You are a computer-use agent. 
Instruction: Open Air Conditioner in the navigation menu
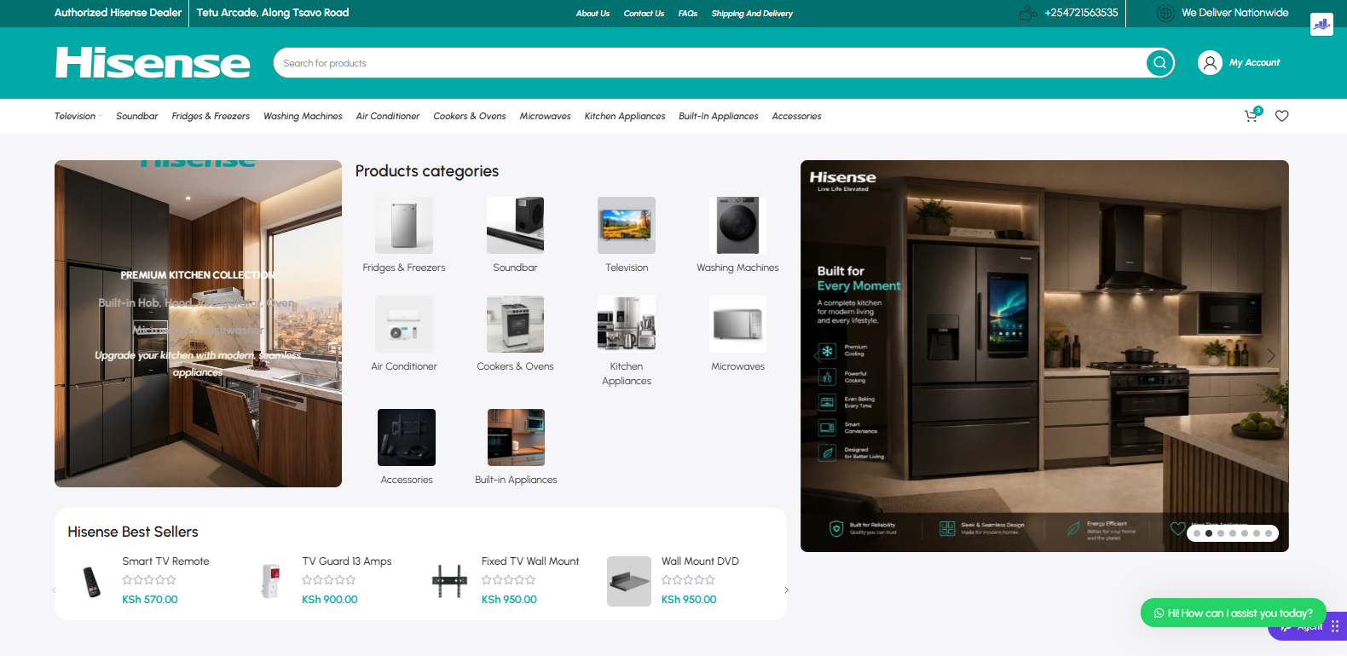(388, 116)
